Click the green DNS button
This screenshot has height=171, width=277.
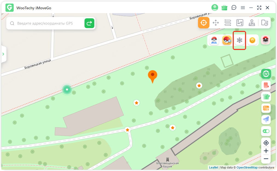(x=266, y=74)
